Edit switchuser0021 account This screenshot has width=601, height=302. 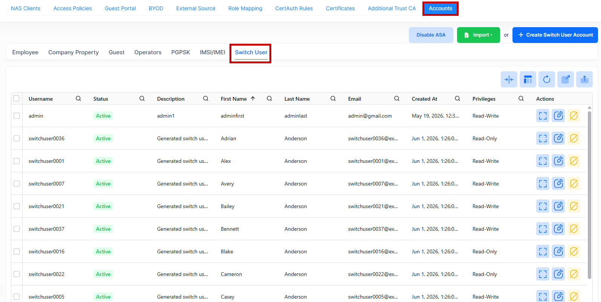558,206
